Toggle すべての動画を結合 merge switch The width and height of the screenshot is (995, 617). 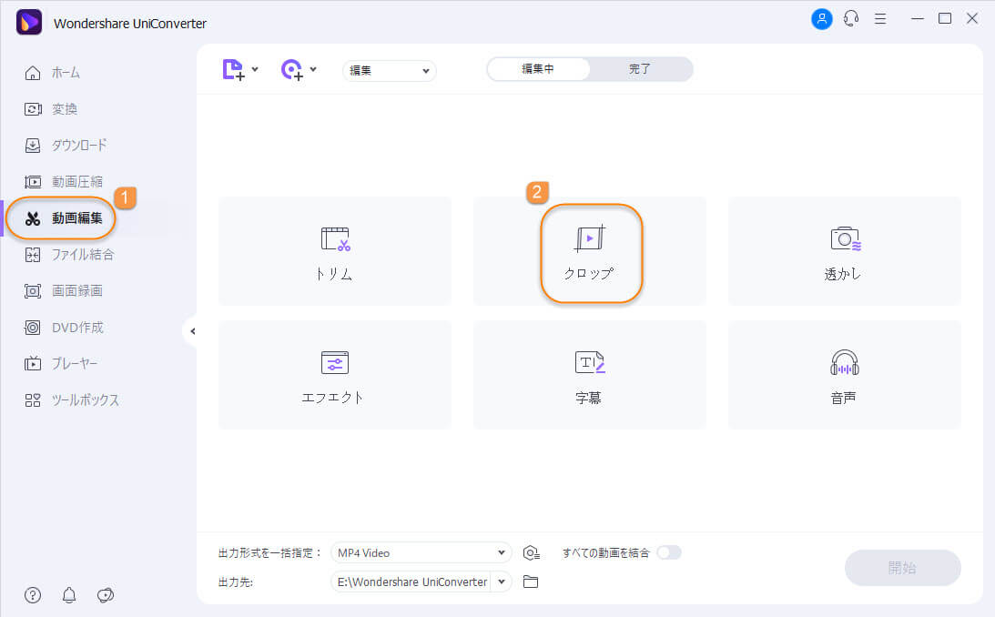pyautogui.click(x=669, y=552)
